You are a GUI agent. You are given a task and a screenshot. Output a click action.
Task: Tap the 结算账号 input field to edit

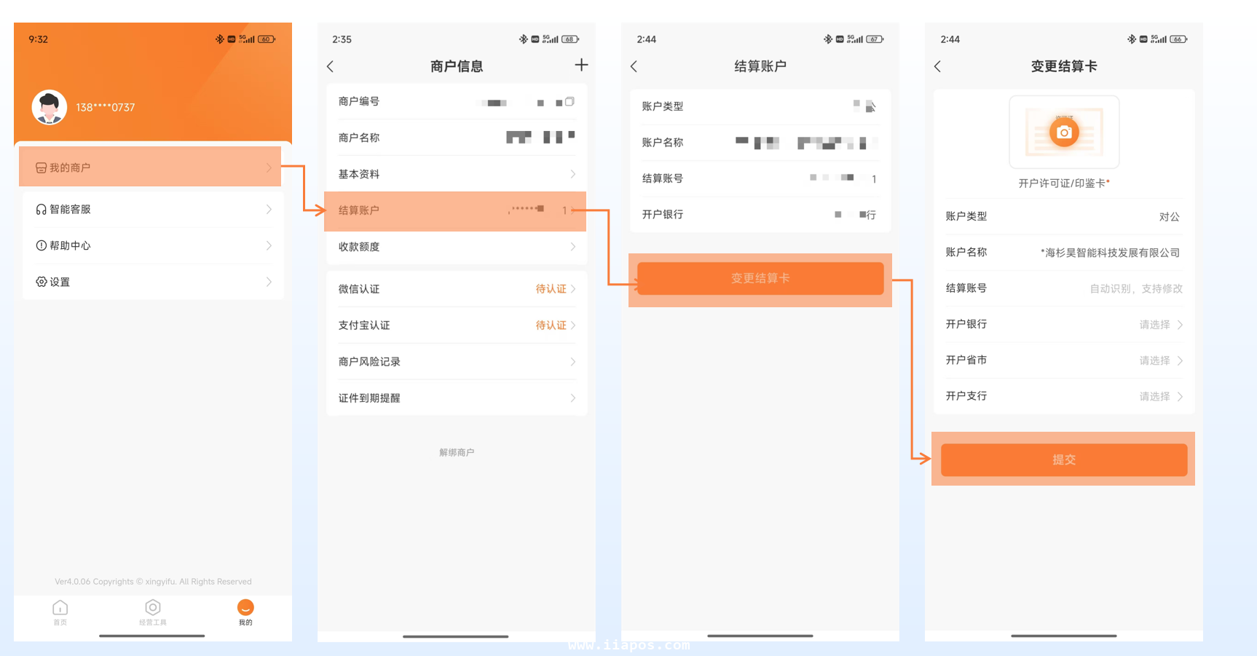pyautogui.click(x=1135, y=288)
